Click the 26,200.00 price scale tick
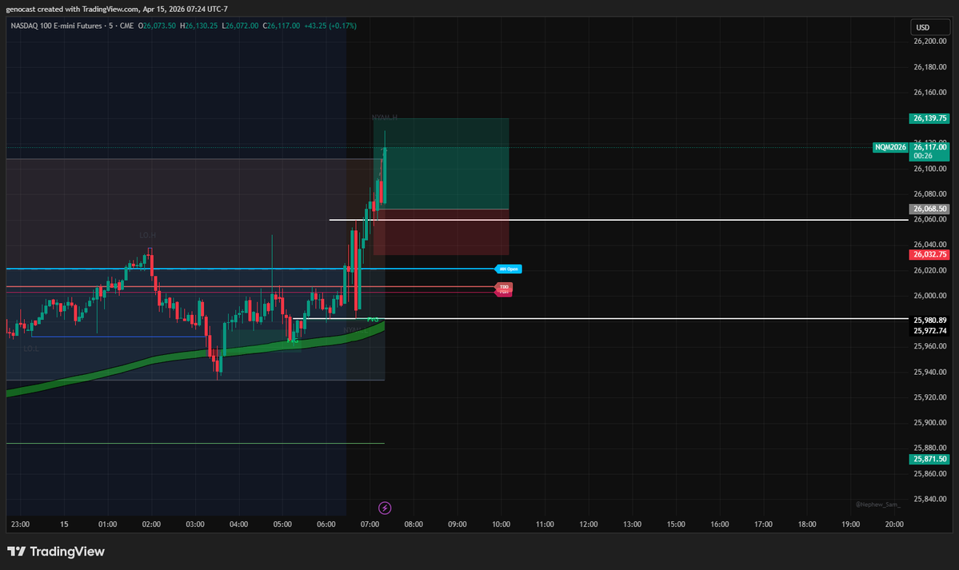Viewport: 959px width, 570px height. point(929,42)
